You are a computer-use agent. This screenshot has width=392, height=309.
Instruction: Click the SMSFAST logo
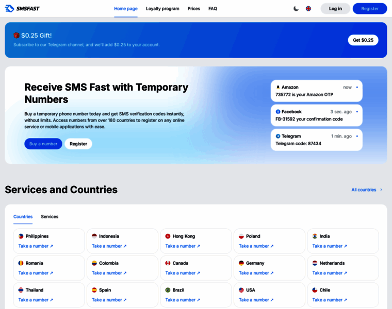(22, 8)
